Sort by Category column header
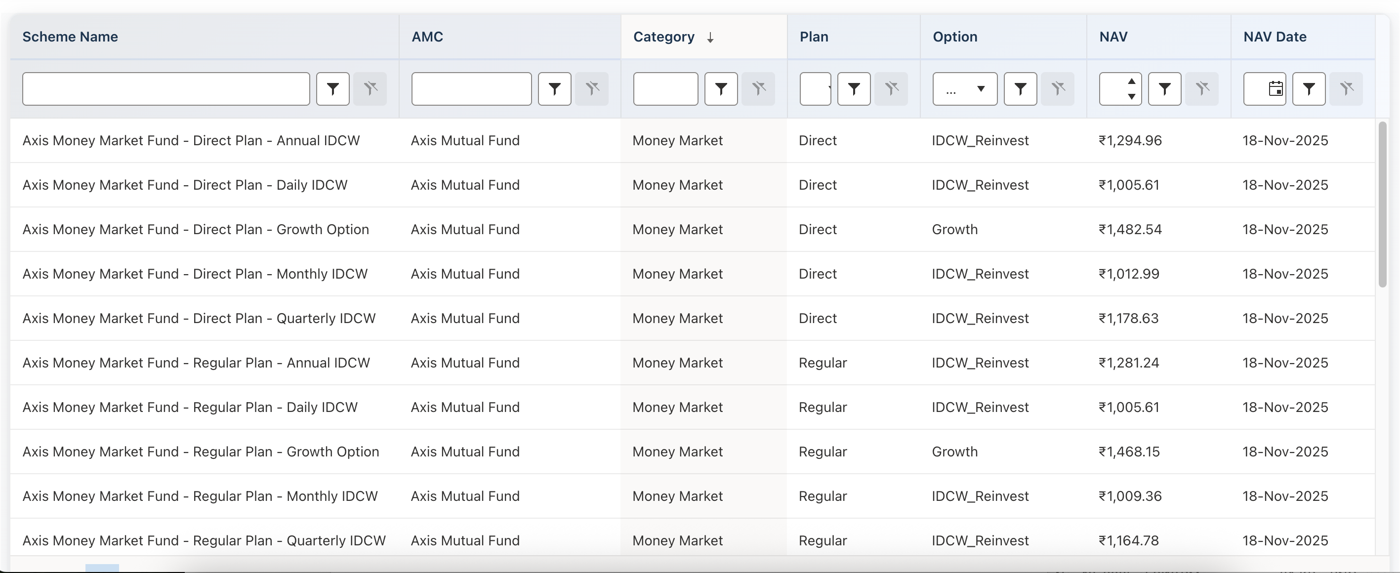Image resolution: width=1400 pixels, height=573 pixels. pyautogui.click(x=663, y=37)
